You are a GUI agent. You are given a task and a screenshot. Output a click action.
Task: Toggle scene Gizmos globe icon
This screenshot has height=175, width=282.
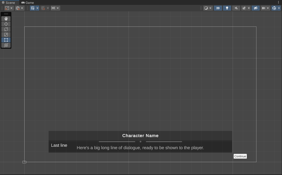pos(274,8)
